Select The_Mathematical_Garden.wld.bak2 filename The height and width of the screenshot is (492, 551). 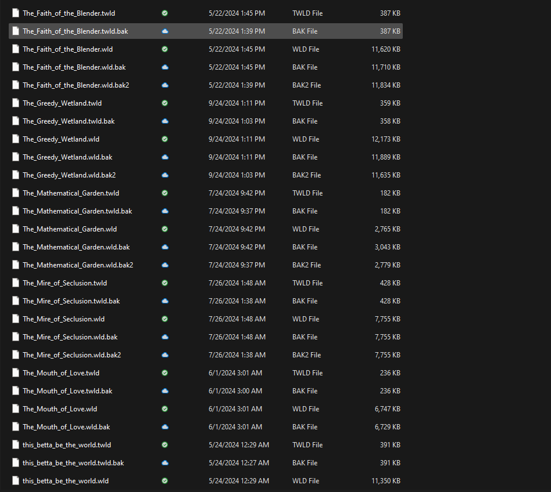tap(78, 265)
